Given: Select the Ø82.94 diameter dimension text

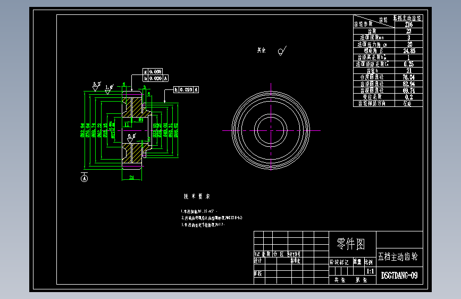Looking at the screenshot, I should 82,130.
